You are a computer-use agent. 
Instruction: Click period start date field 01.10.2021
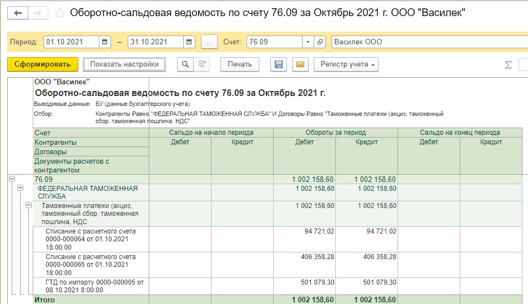[72, 42]
